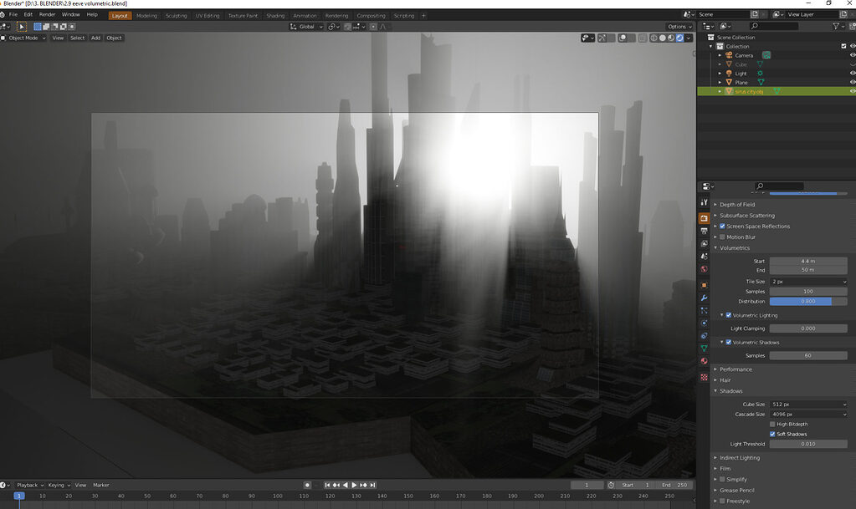Open the viewport Add menu
The height and width of the screenshot is (509, 856).
(95, 38)
